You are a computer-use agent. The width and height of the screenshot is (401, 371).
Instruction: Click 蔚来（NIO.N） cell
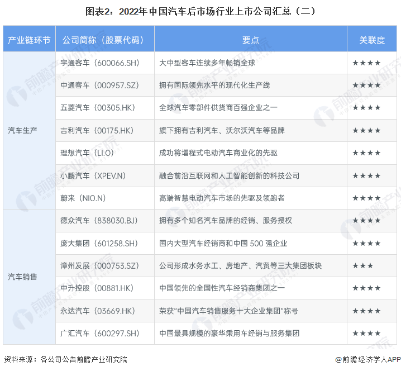click(x=105, y=198)
